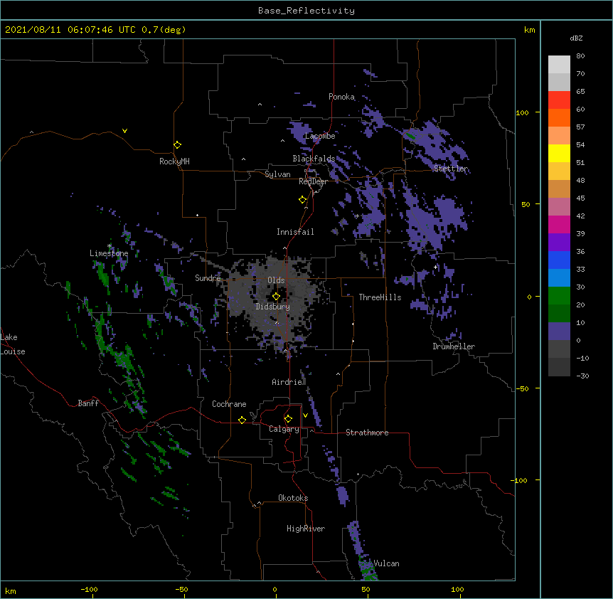Click the 0 tick label on bottom axis
The image size is (613, 599).
pos(274,589)
